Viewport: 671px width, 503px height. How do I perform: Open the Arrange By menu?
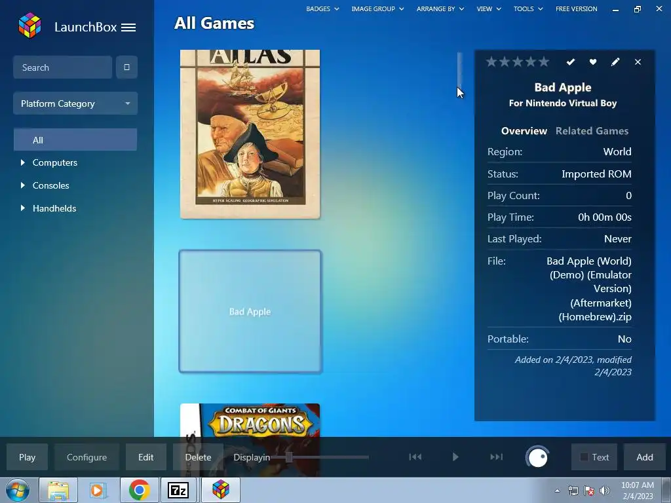pyautogui.click(x=440, y=9)
